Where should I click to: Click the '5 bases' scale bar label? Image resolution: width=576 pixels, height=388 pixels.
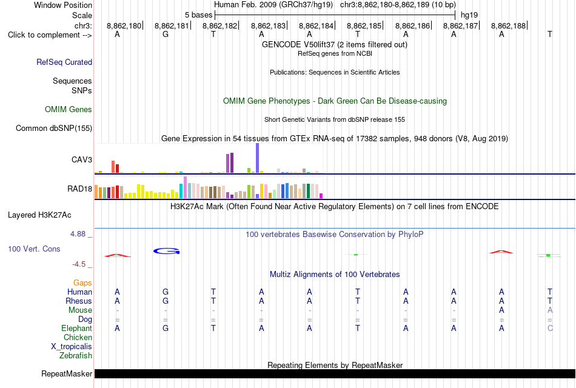click(198, 15)
